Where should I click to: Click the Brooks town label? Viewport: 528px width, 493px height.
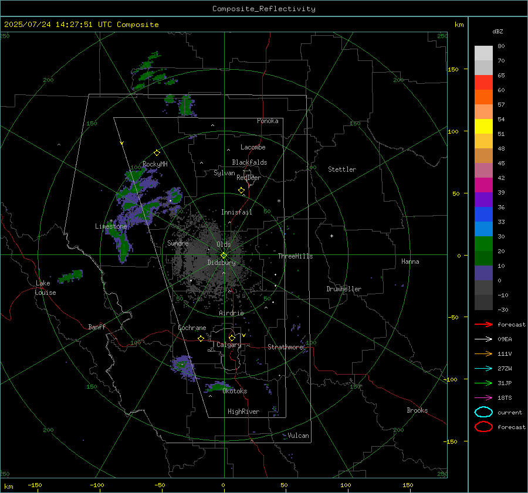pyautogui.click(x=417, y=410)
